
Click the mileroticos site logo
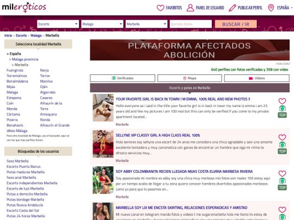[x=24, y=8]
